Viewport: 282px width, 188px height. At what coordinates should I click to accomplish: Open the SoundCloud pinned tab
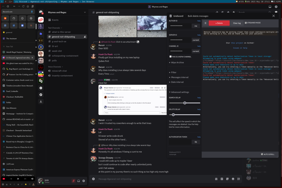(x=5, y=18)
